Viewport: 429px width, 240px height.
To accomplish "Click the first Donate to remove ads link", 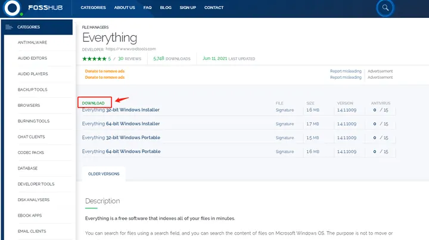I will 105,71.
